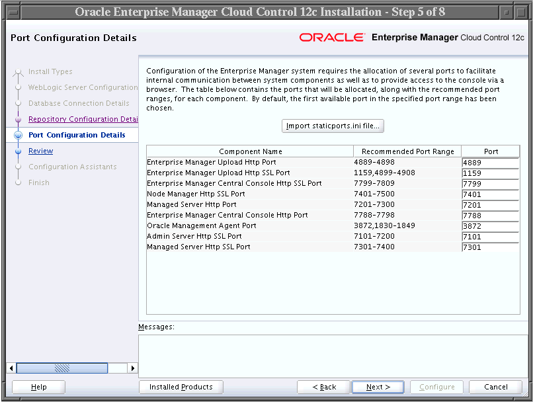Viewport: 533px width, 402px height.
Task: Edit the Upload Http SSL Port field 1159
Action: (x=491, y=173)
